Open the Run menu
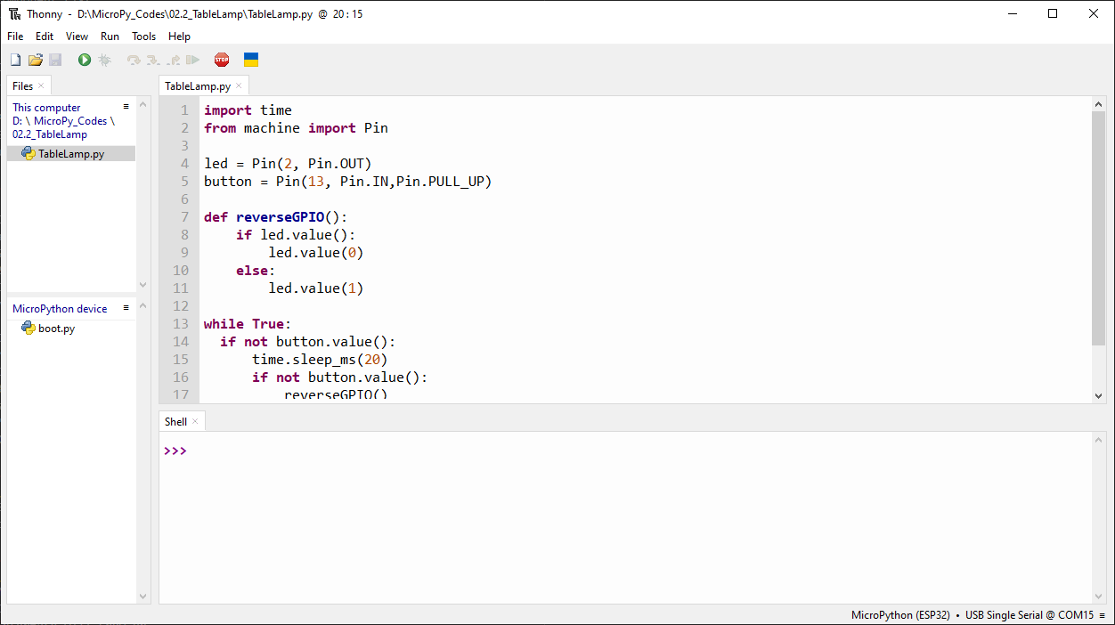The image size is (1115, 625). coord(110,37)
